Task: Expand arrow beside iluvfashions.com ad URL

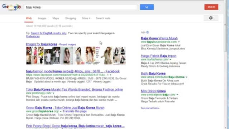Action: click(x=171, y=59)
